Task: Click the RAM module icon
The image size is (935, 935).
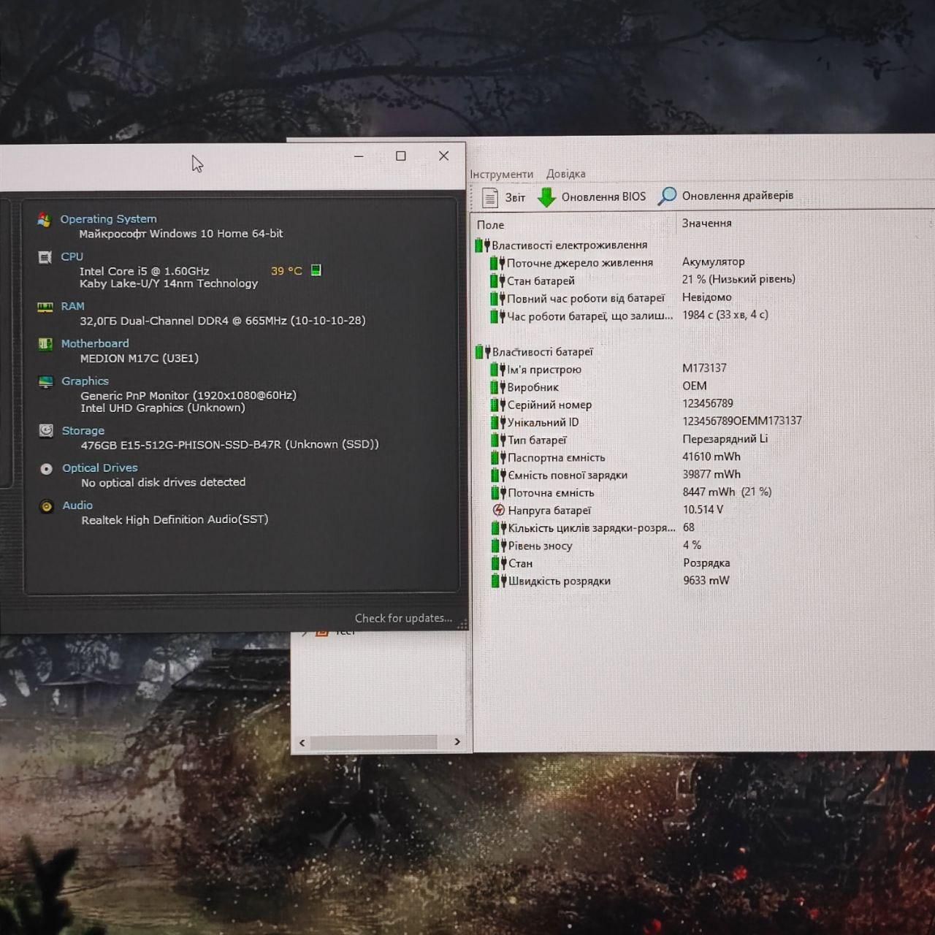Action: click(45, 307)
